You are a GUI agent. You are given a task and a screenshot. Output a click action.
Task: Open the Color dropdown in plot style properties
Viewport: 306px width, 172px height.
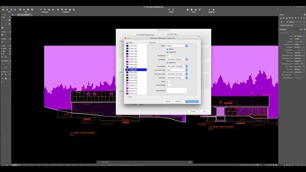177,46
